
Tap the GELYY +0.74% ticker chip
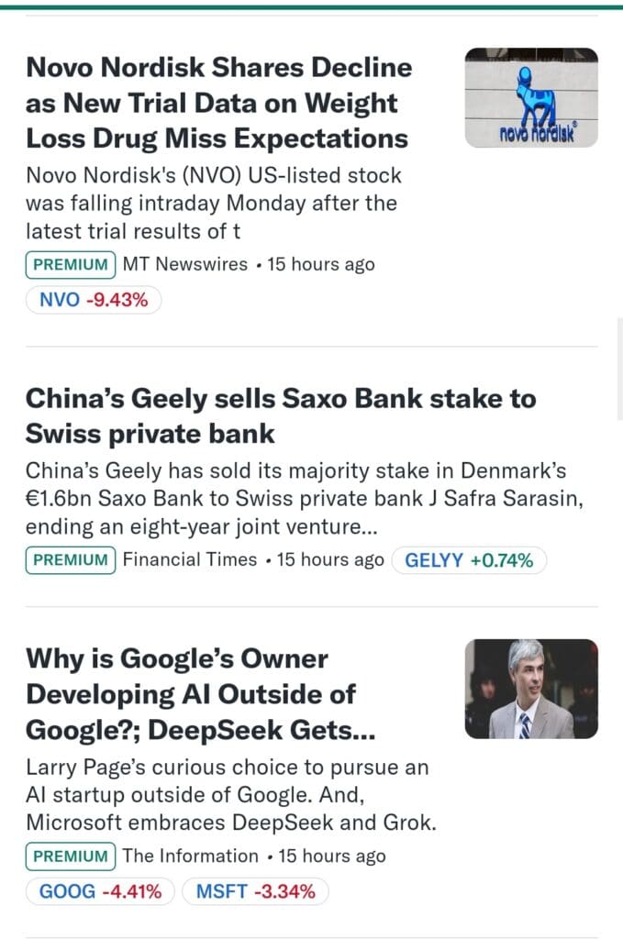click(x=469, y=559)
